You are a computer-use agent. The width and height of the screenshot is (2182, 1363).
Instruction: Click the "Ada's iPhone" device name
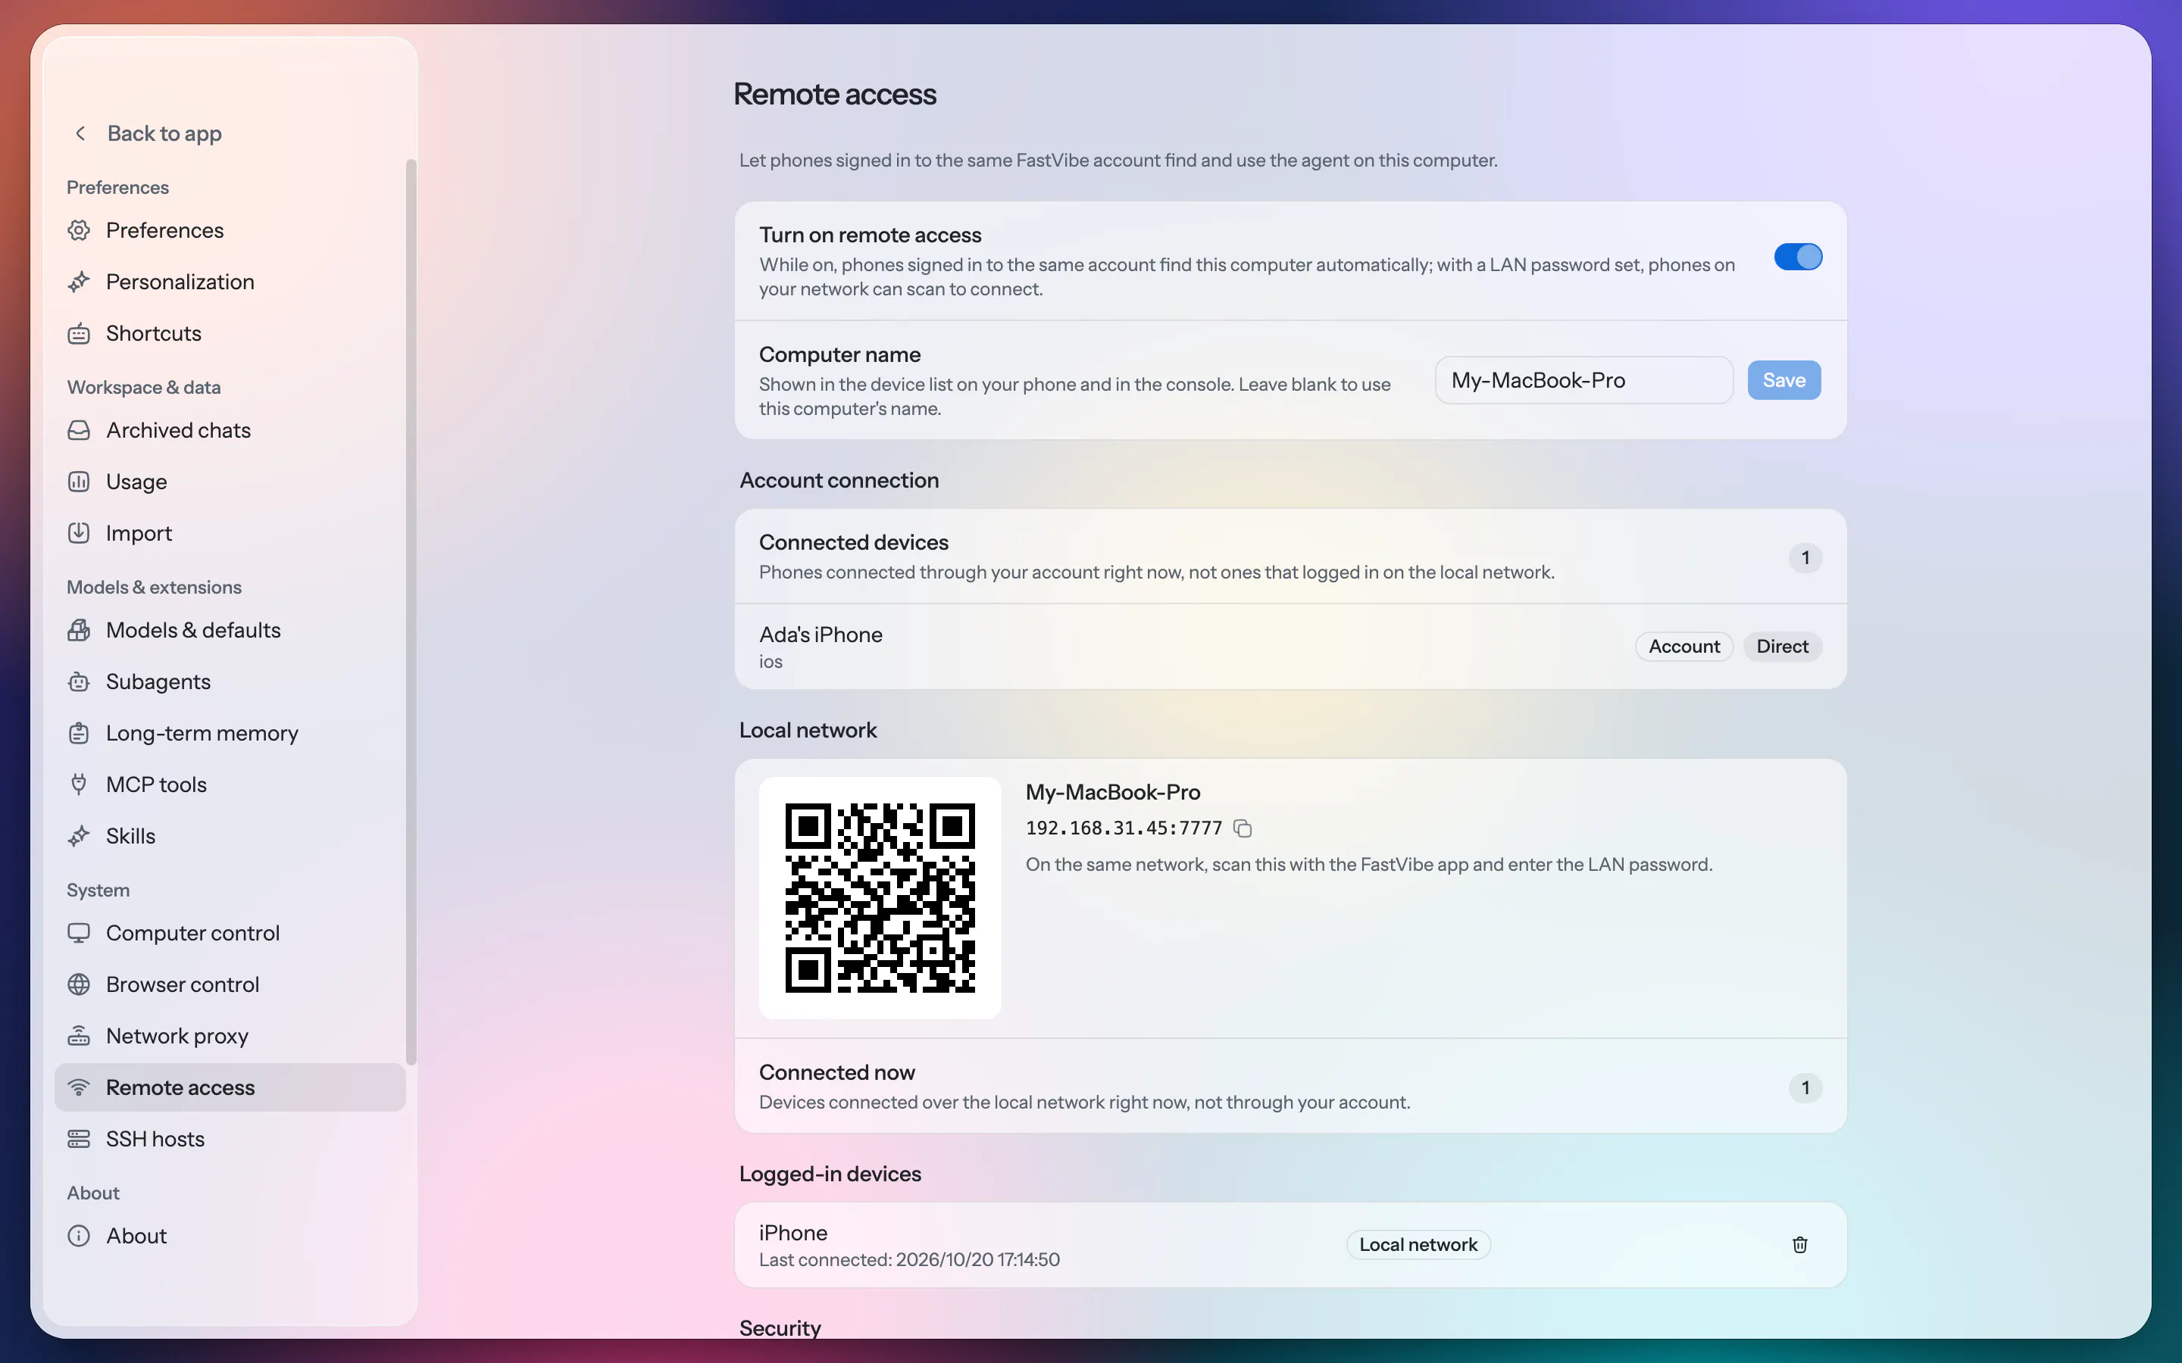pos(821,635)
